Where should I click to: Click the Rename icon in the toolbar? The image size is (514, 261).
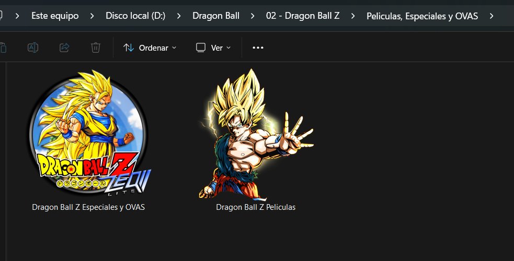[33, 48]
